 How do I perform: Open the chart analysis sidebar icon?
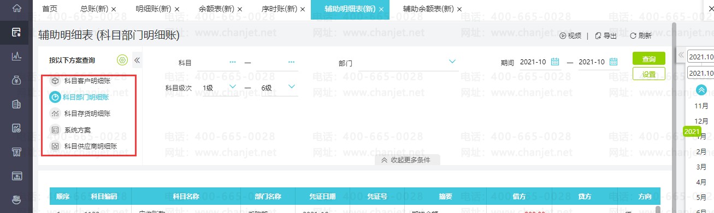click(16, 56)
